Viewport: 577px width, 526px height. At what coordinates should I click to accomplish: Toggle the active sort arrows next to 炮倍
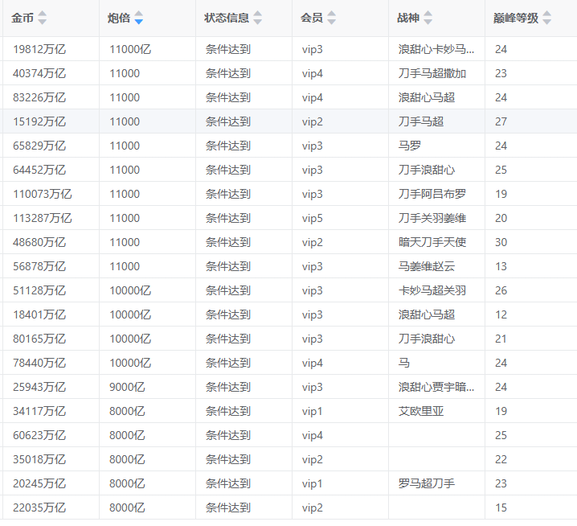coord(139,18)
